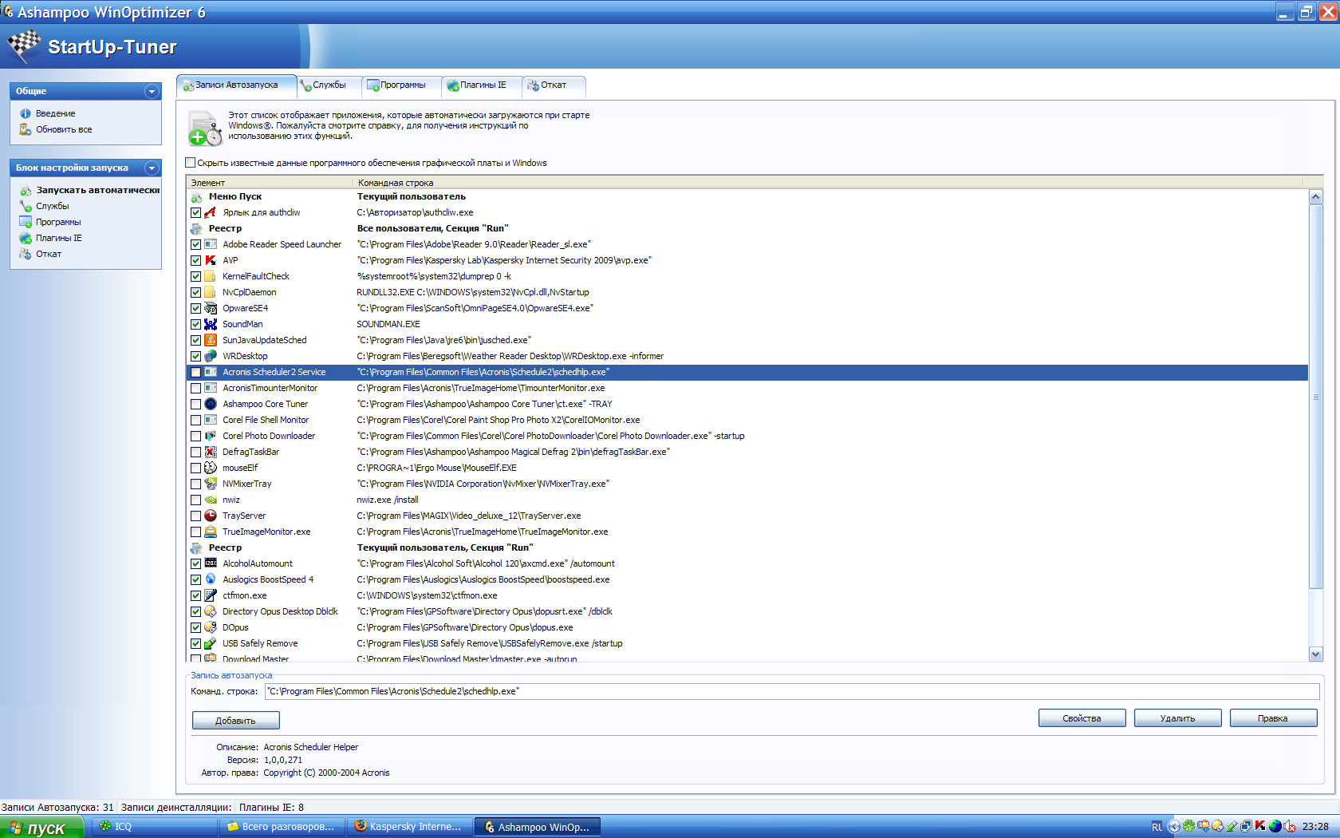Screen dimensions: 1340x838
Task: Sort list by Элемент column header
Action: [x=270, y=183]
